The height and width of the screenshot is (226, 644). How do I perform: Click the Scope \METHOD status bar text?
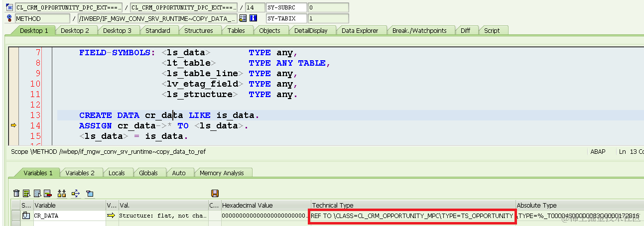click(x=108, y=151)
